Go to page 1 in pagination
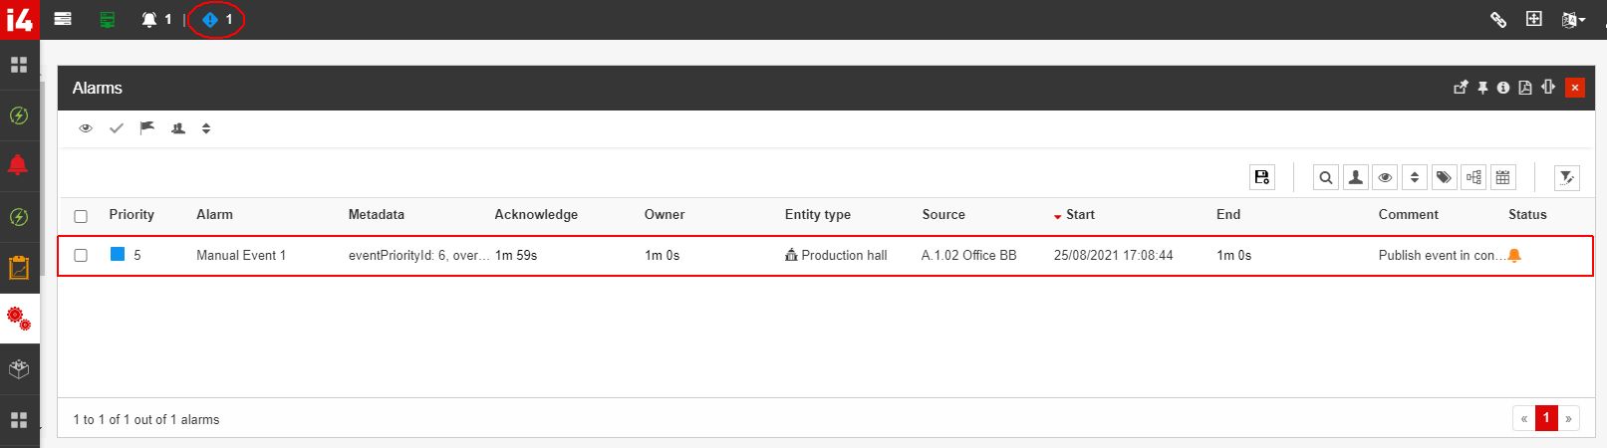Screen dimensions: 1607x448 click(1546, 418)
